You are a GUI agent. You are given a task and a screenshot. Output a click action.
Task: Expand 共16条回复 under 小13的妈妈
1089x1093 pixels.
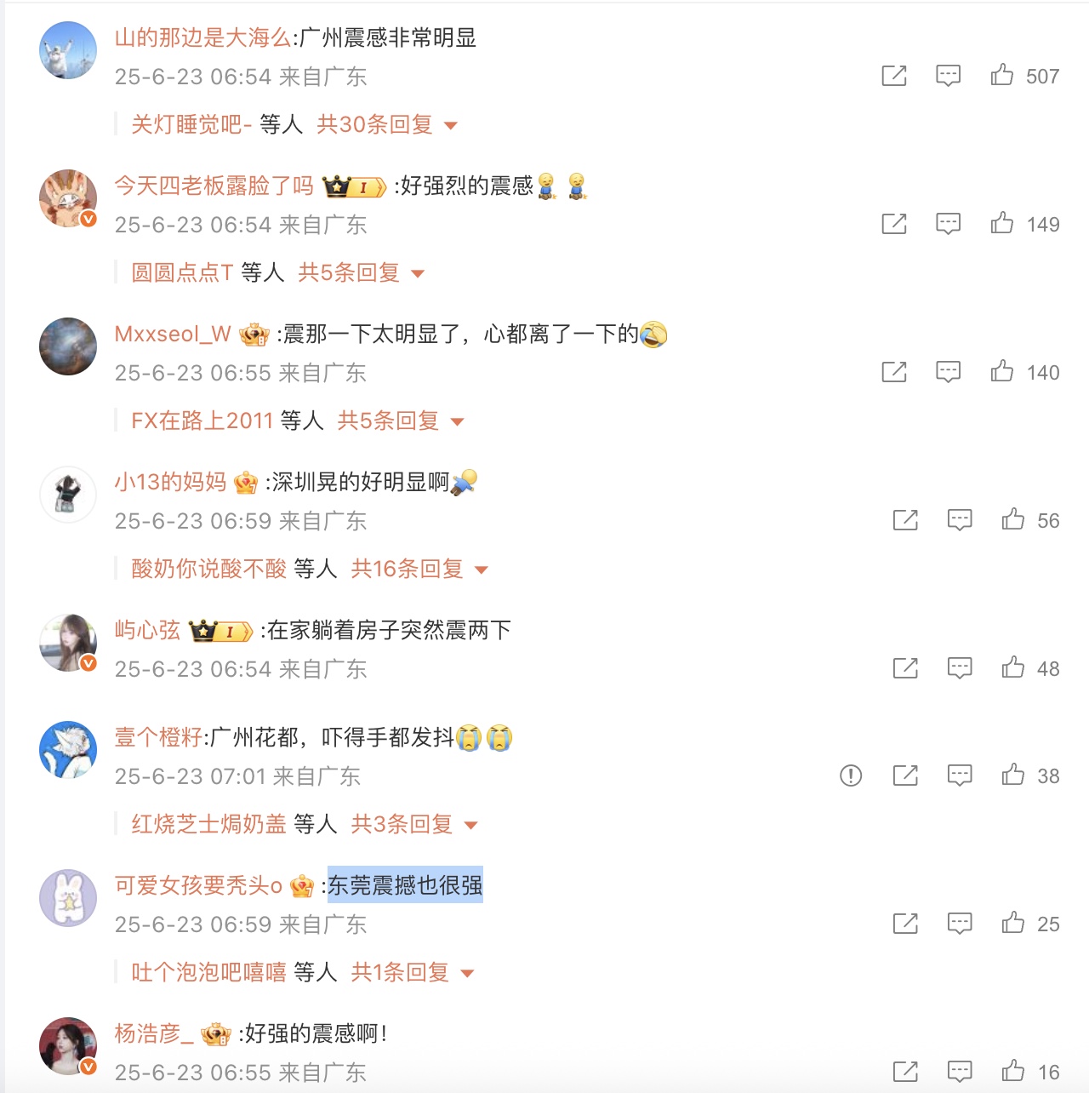[419, 569]
